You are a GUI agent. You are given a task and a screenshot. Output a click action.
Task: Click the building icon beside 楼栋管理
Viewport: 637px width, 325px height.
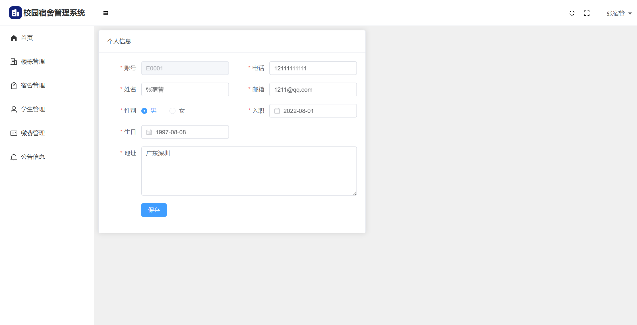tap(14, 62)
